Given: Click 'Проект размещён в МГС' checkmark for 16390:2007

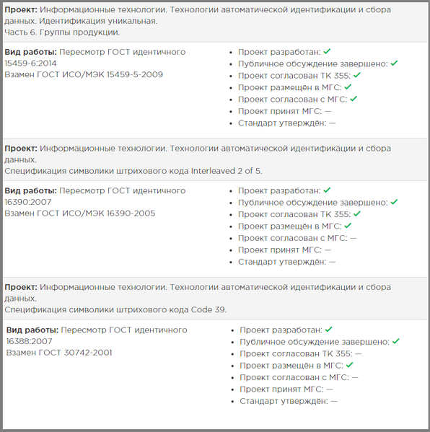Looking at the screenshot, I should click(x=348, y=226).
